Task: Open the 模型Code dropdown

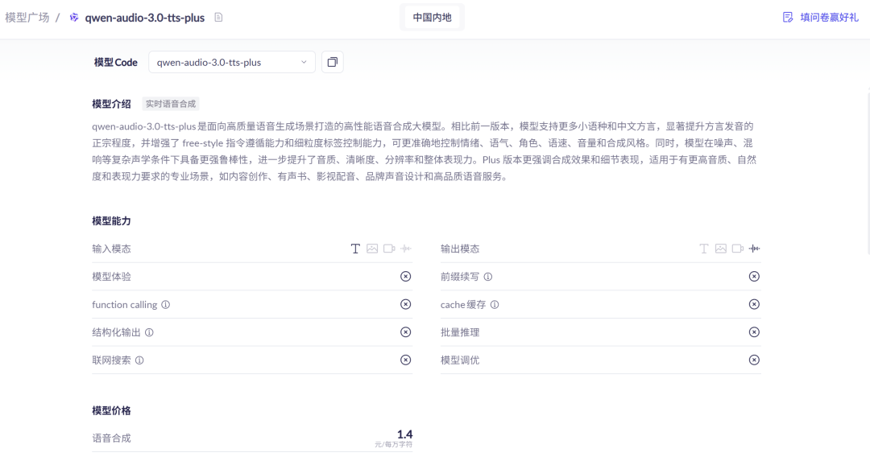Action: pyautogui.click(x=232, y=62)
